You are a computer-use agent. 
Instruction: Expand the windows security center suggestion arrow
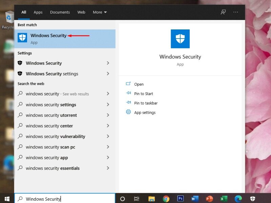tap(108, 126)
